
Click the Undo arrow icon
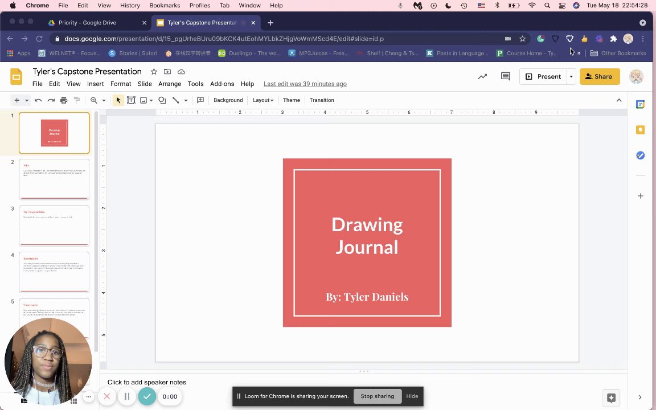(38, 100)
